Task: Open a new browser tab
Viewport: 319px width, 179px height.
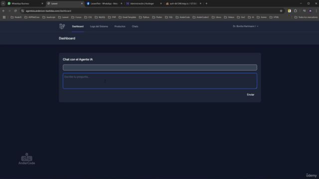Action: click(x=206, y=3)
